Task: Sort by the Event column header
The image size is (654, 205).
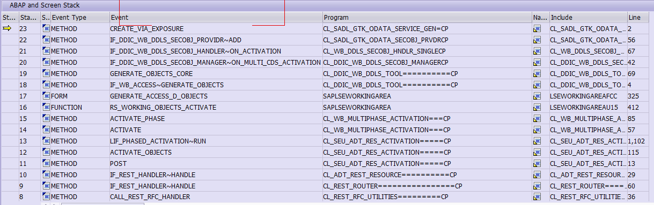Action: coord(216,18)
